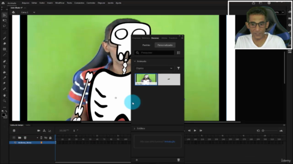Step forward one frame

(201, 131)
